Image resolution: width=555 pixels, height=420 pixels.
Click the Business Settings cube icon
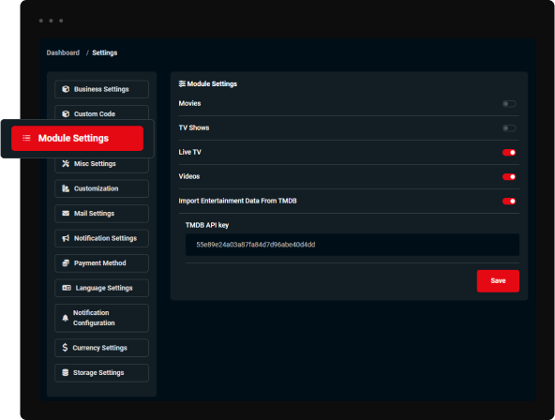pos(66,89)
